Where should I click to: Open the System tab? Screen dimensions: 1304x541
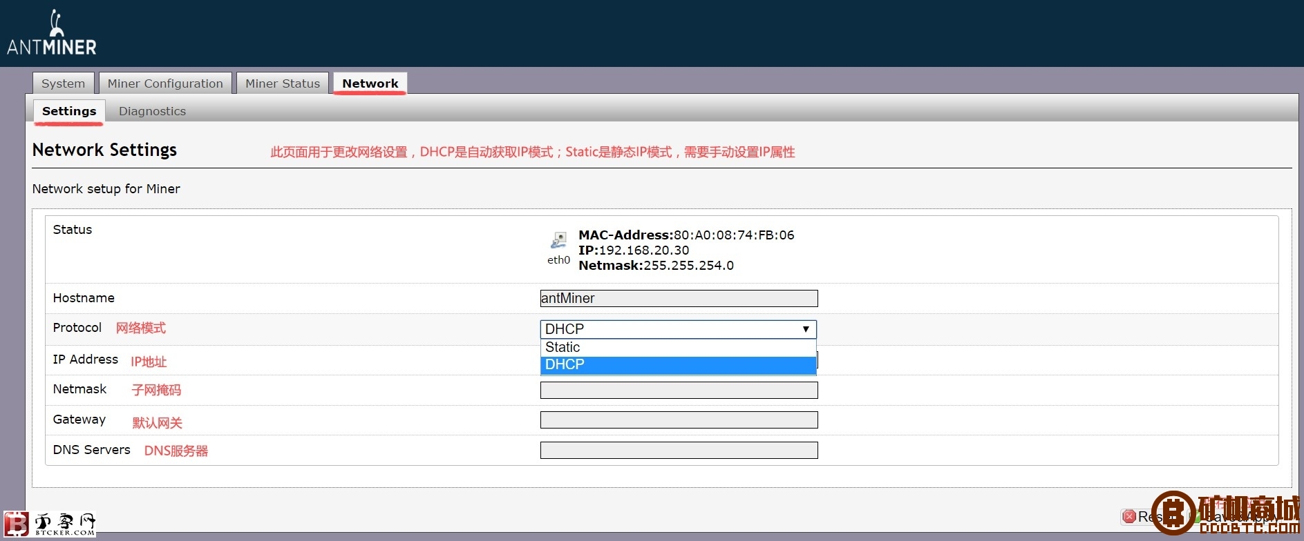[63, 83]
